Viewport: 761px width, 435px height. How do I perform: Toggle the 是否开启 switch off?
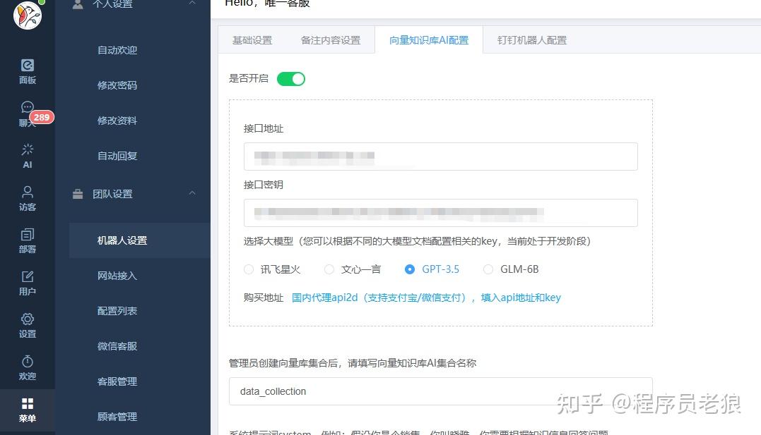[290, 79]
